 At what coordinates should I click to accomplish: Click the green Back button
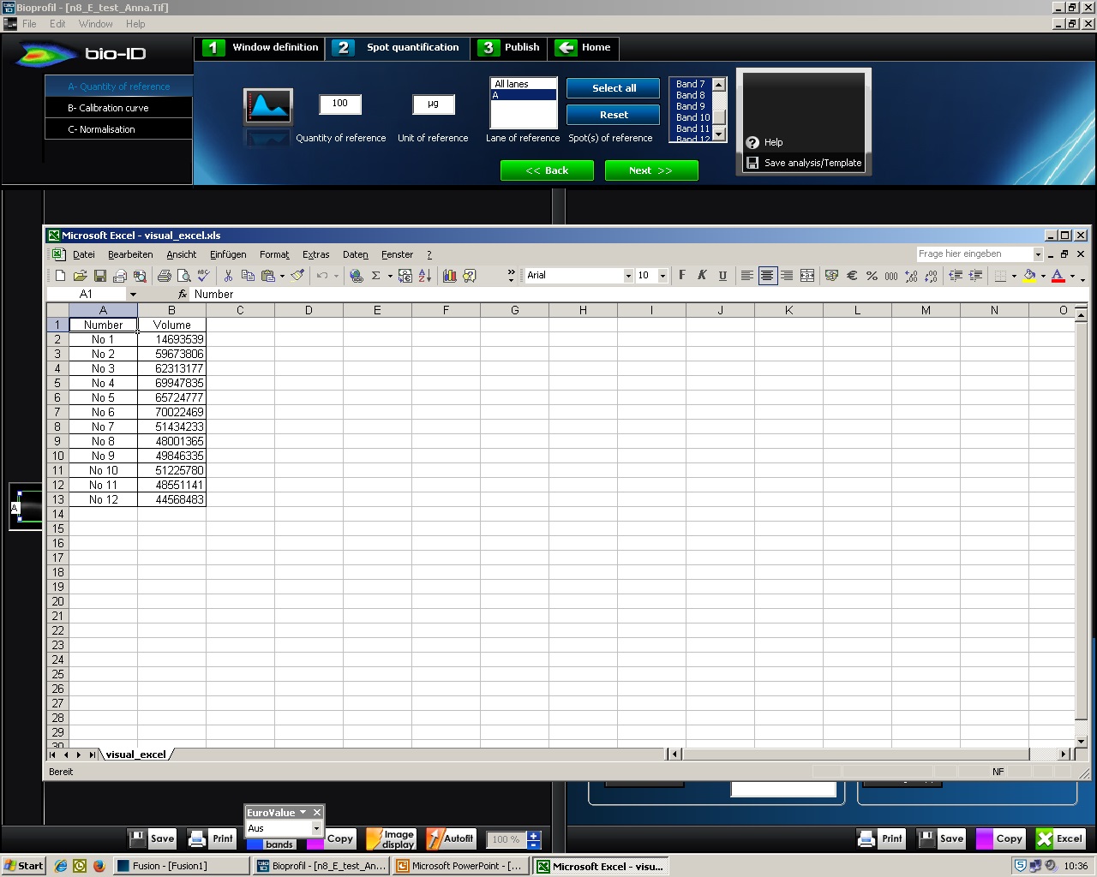547,170
